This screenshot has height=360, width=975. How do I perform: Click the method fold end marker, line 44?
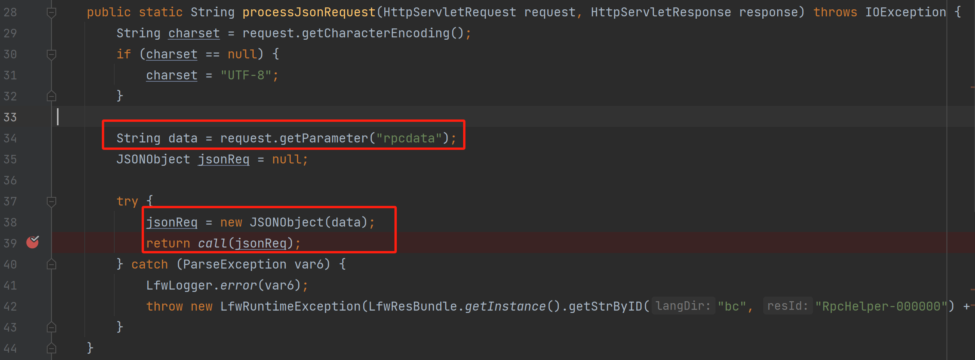(x=51, y=348)
